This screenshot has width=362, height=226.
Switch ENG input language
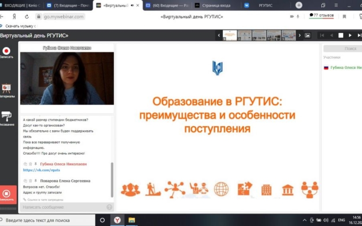pos(341,220)
